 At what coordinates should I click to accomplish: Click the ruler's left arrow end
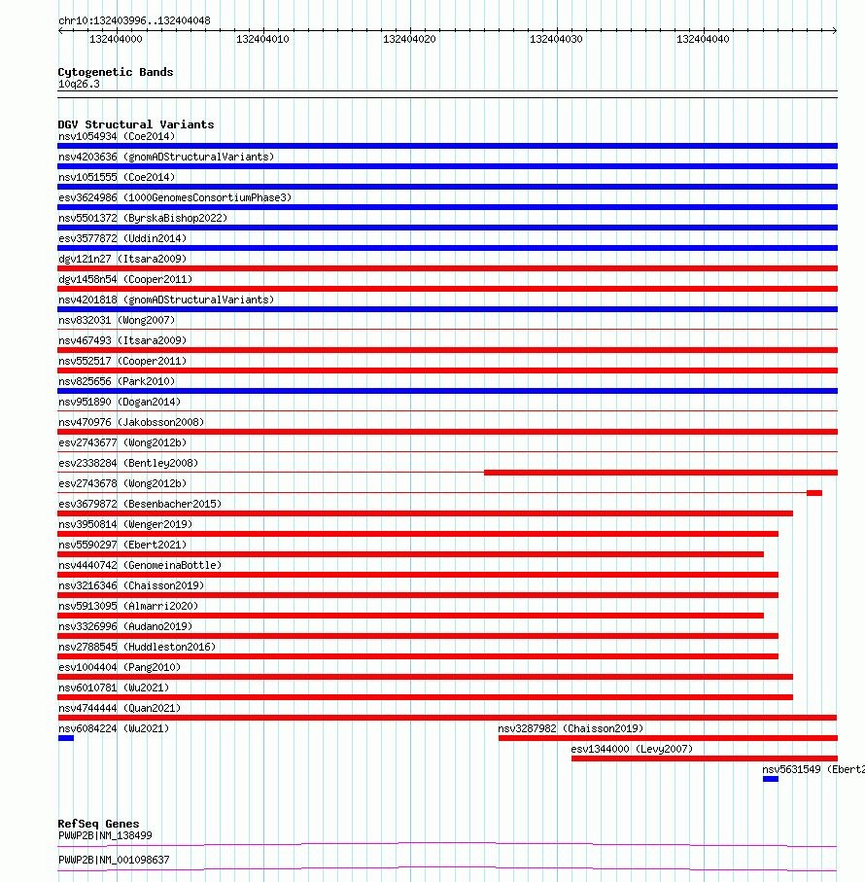tap(60, 30)
